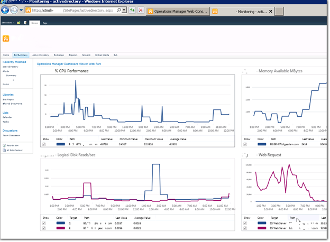Click the Edit page icon in ribbon
The height and width of the screenshot is (242, 330).
25,23
